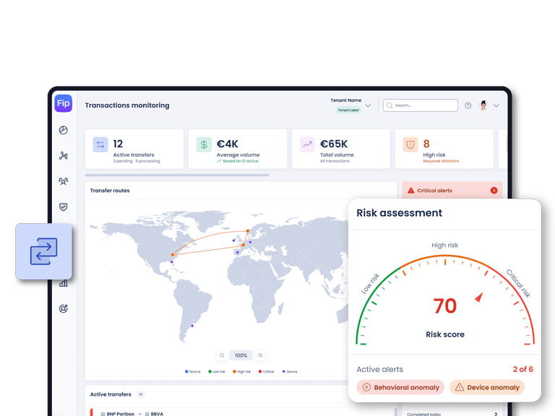Click the purple device marker in South America
This screenshot has width=555, height=416.
(192, 326)
